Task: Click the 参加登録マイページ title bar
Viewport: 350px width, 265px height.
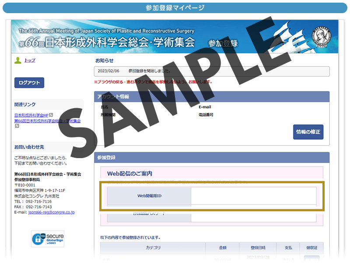Action: coord(175,8)
